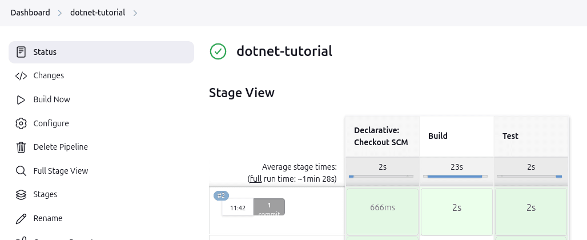Click the Full Stage View magnifier icon
The height and width of the screenshot is (240, 587).
[21, 171]
